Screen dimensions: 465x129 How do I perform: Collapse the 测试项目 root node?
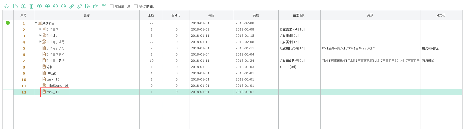36,23
